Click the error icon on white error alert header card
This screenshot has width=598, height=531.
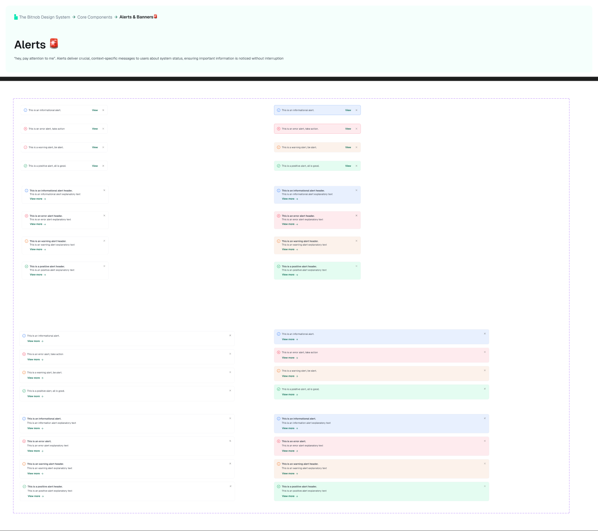tap(27, 216)
